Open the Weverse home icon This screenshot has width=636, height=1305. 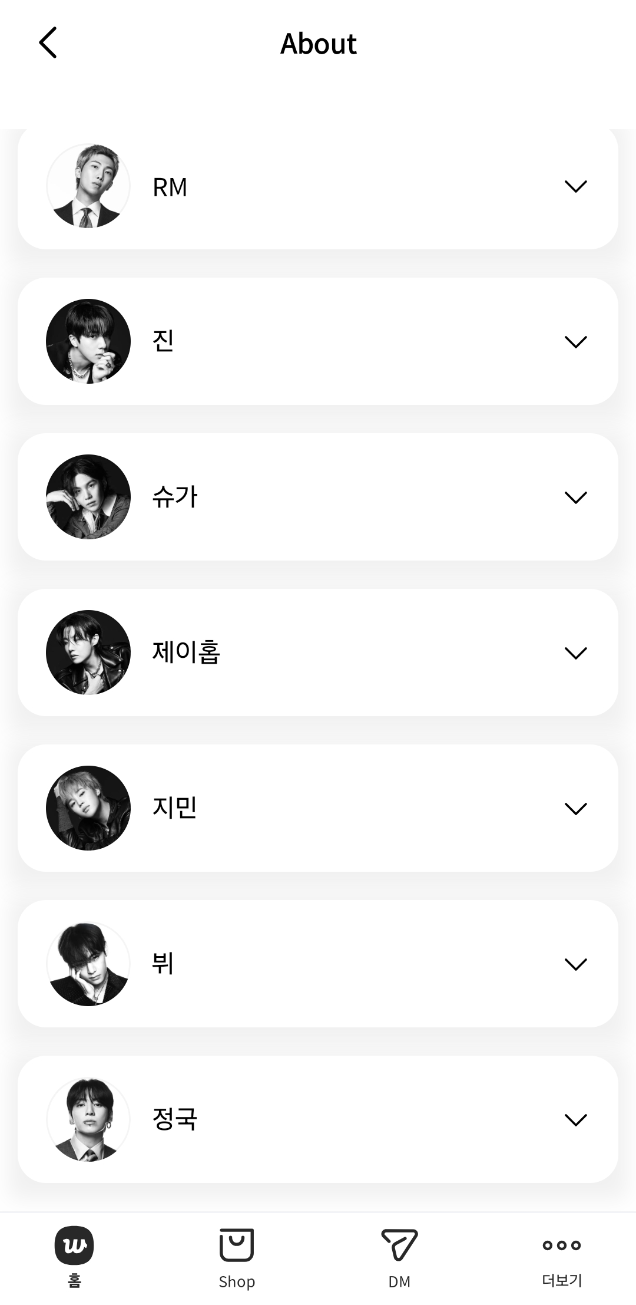[74, 1245]
